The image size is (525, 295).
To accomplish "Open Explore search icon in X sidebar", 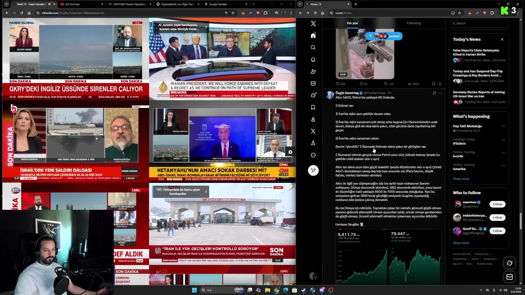I will click(x=313, y=48).
